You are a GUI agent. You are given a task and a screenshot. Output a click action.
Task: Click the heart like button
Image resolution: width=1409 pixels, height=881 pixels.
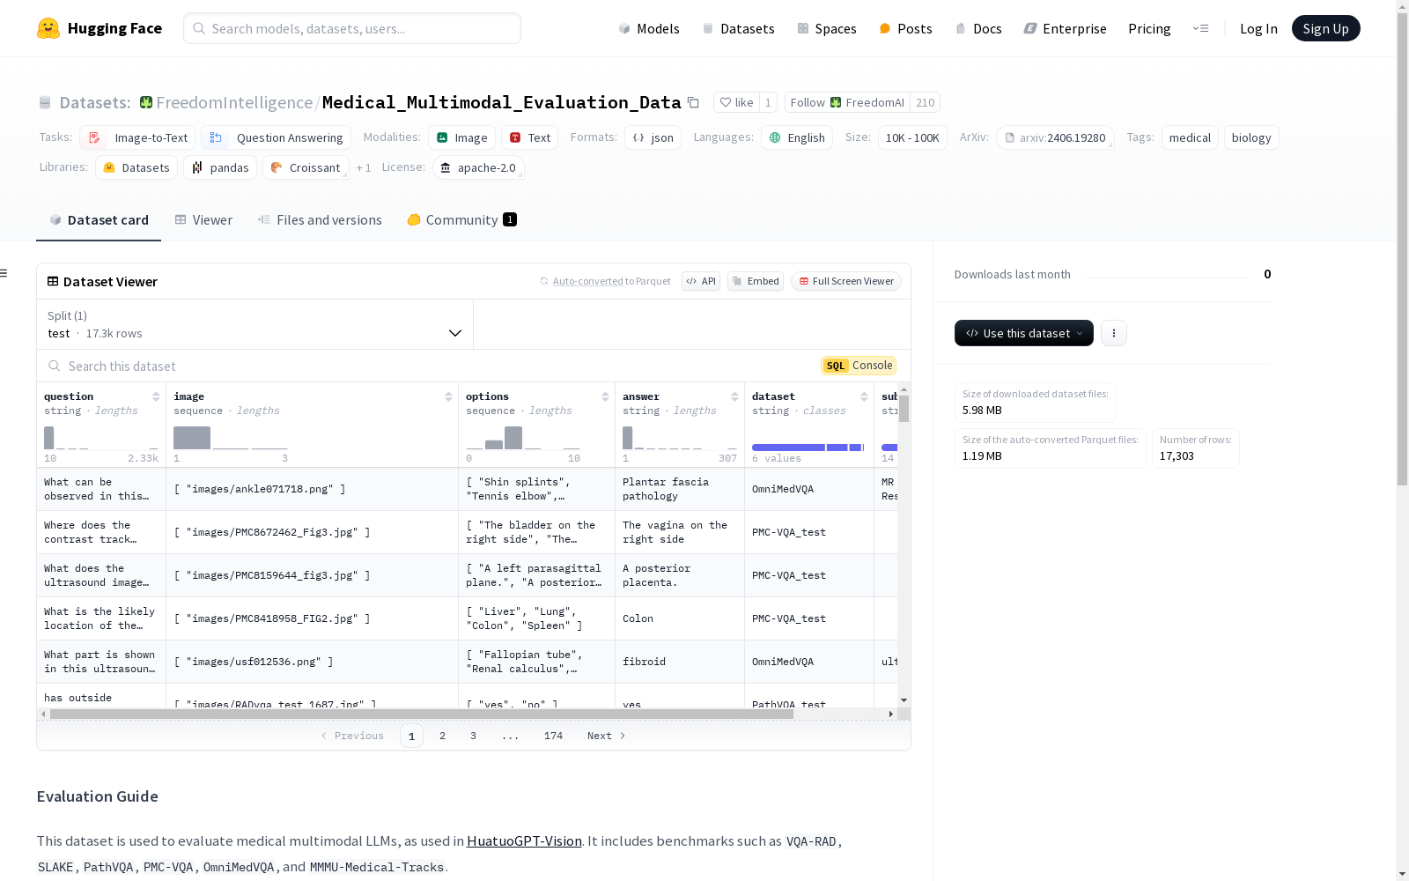click(x=736, y=102)
